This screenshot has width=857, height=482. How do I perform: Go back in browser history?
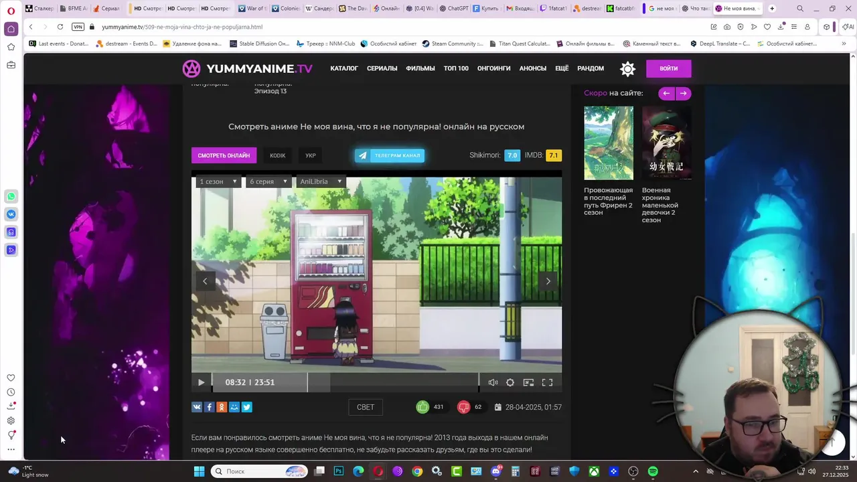[31, 27]
